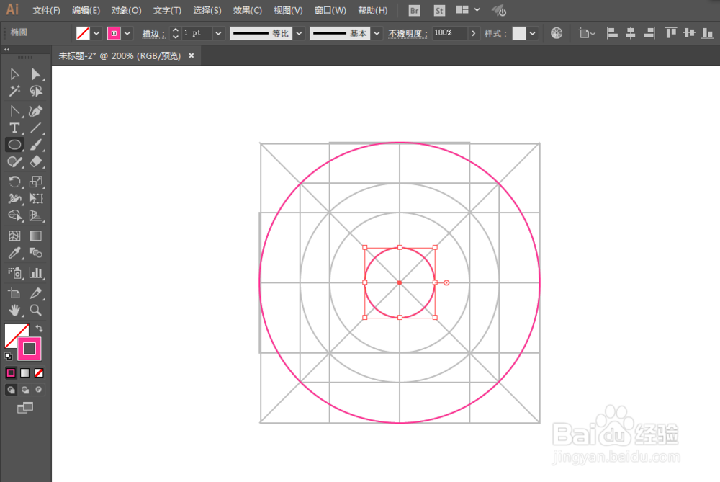Image resolution: width=720 pixels, height=482 pixels.
Task: Select the Type tool
Action: (x=14, y=128)
